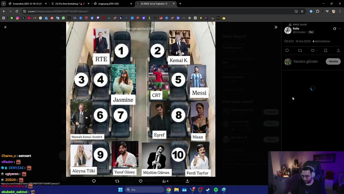Open the media control playlist icon
Image resolution: width=344 pixels, height=194 pixels.
[327, 11]
